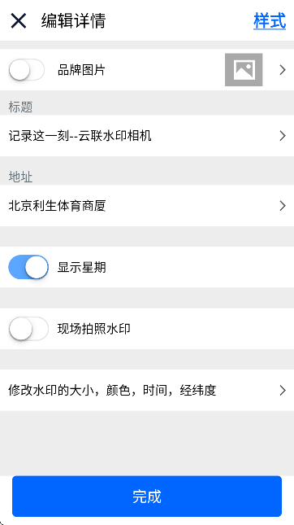
Task: Disable the 显示星期 toggle
Action: click(28, 267)
